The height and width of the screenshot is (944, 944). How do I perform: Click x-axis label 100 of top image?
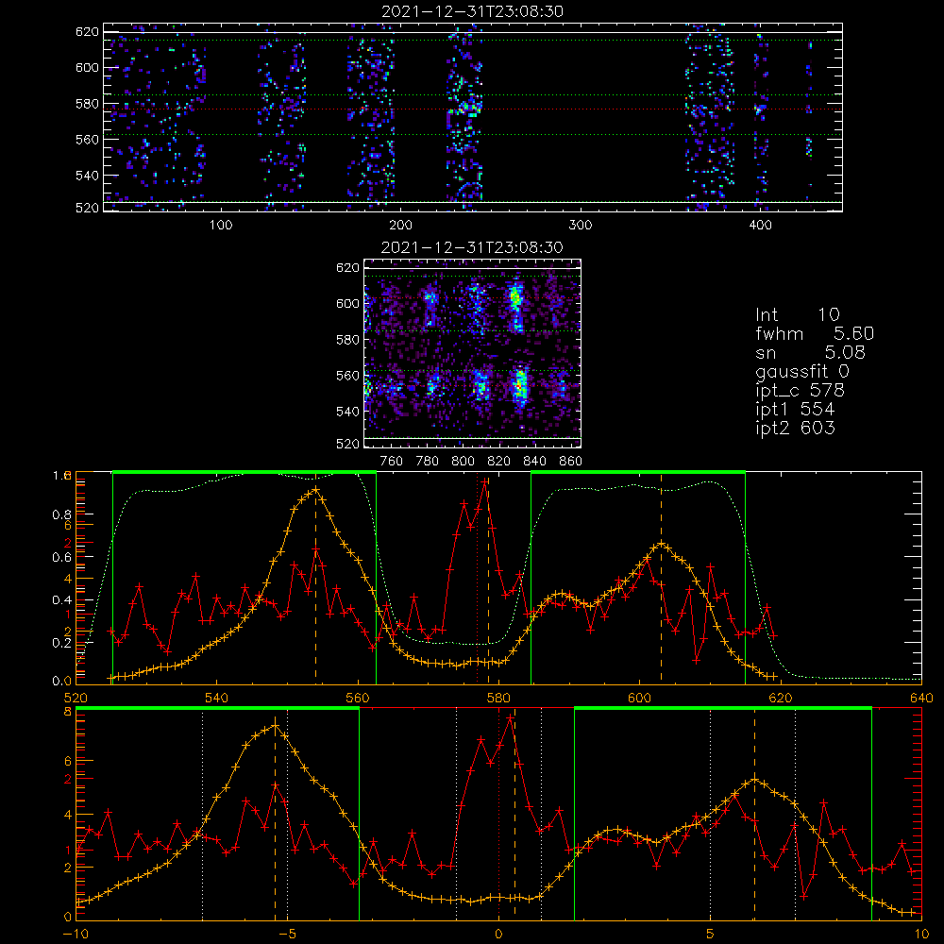[x=220, y=226]
